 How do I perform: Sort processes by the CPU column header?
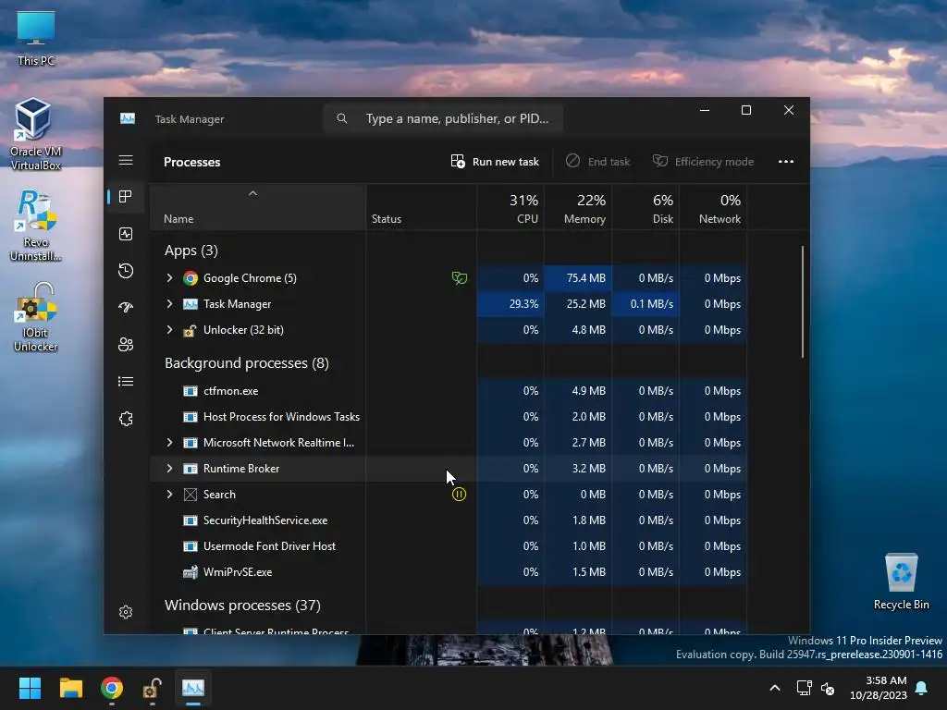point(510,208)
